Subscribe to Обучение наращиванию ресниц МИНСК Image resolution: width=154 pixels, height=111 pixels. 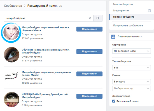click(89, 51)
